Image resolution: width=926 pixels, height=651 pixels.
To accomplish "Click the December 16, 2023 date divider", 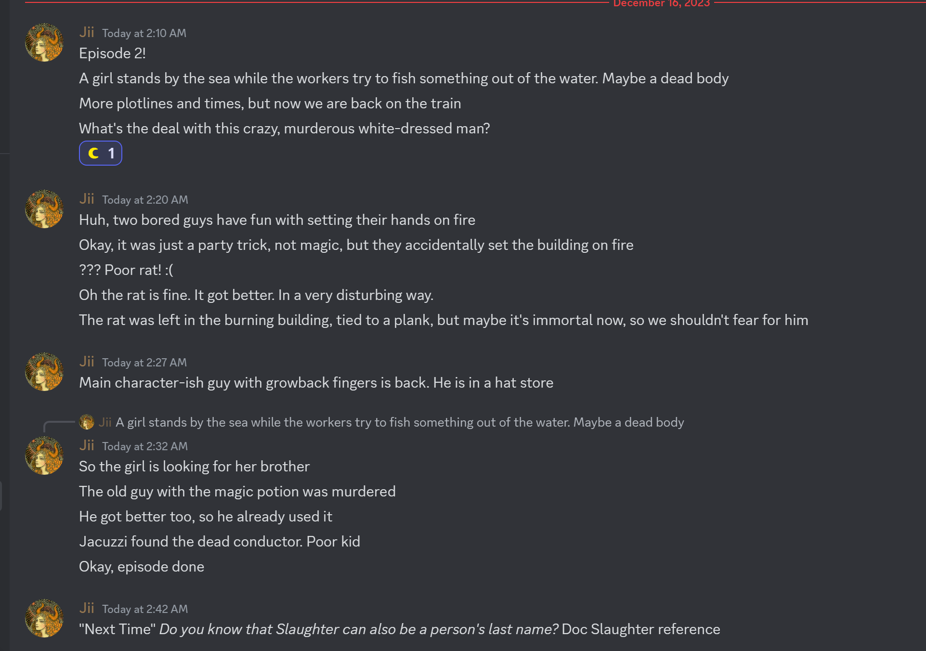I will click(661, 4).
